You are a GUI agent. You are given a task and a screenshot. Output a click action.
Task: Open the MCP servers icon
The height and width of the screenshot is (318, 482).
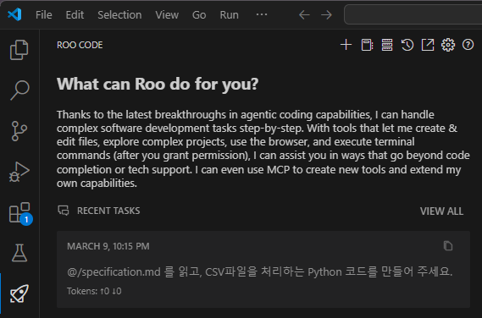pyautogui.click(x=387, y=45)
